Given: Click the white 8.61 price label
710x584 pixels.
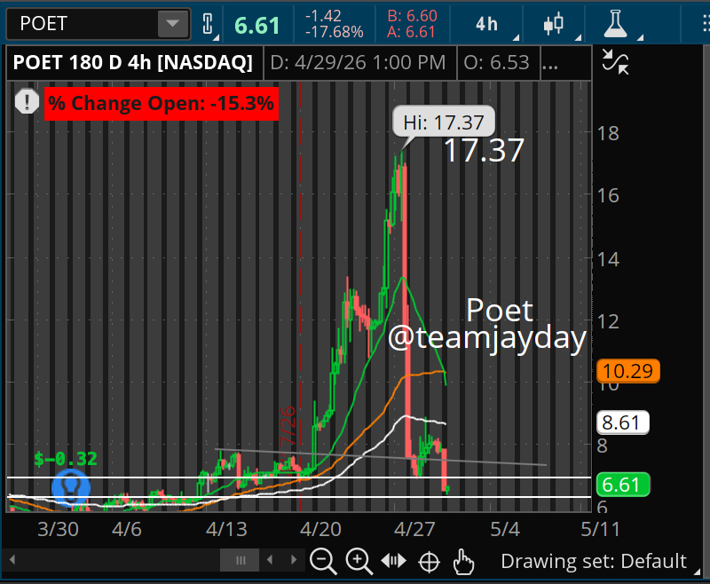Looking at the screenshot, I should [x=623, y=422].
